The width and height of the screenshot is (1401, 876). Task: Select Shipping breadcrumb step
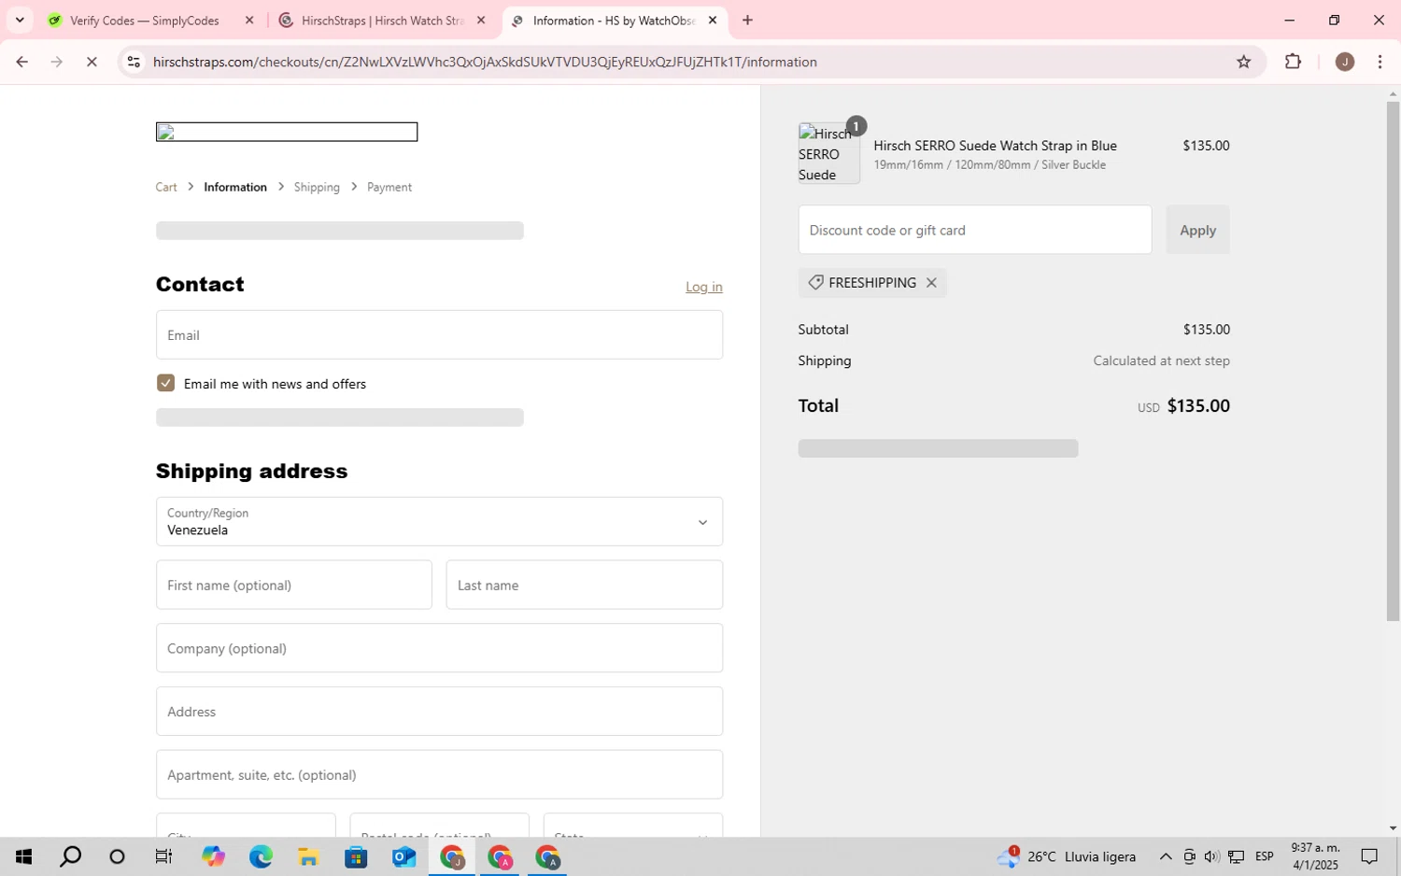point(317,187)
